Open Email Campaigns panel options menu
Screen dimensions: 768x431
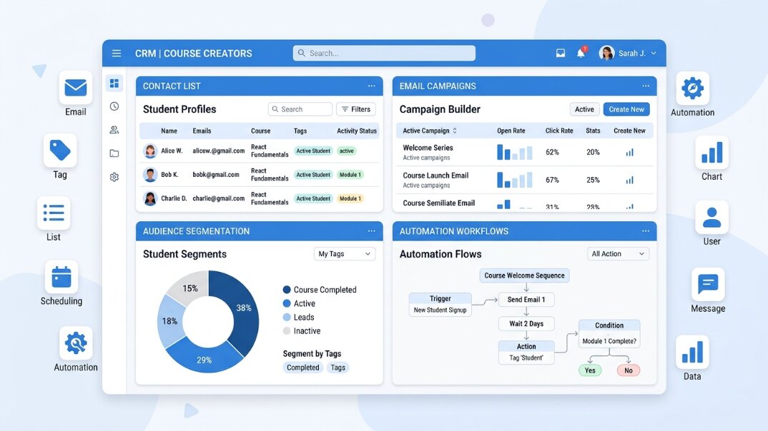click(646, 86)
